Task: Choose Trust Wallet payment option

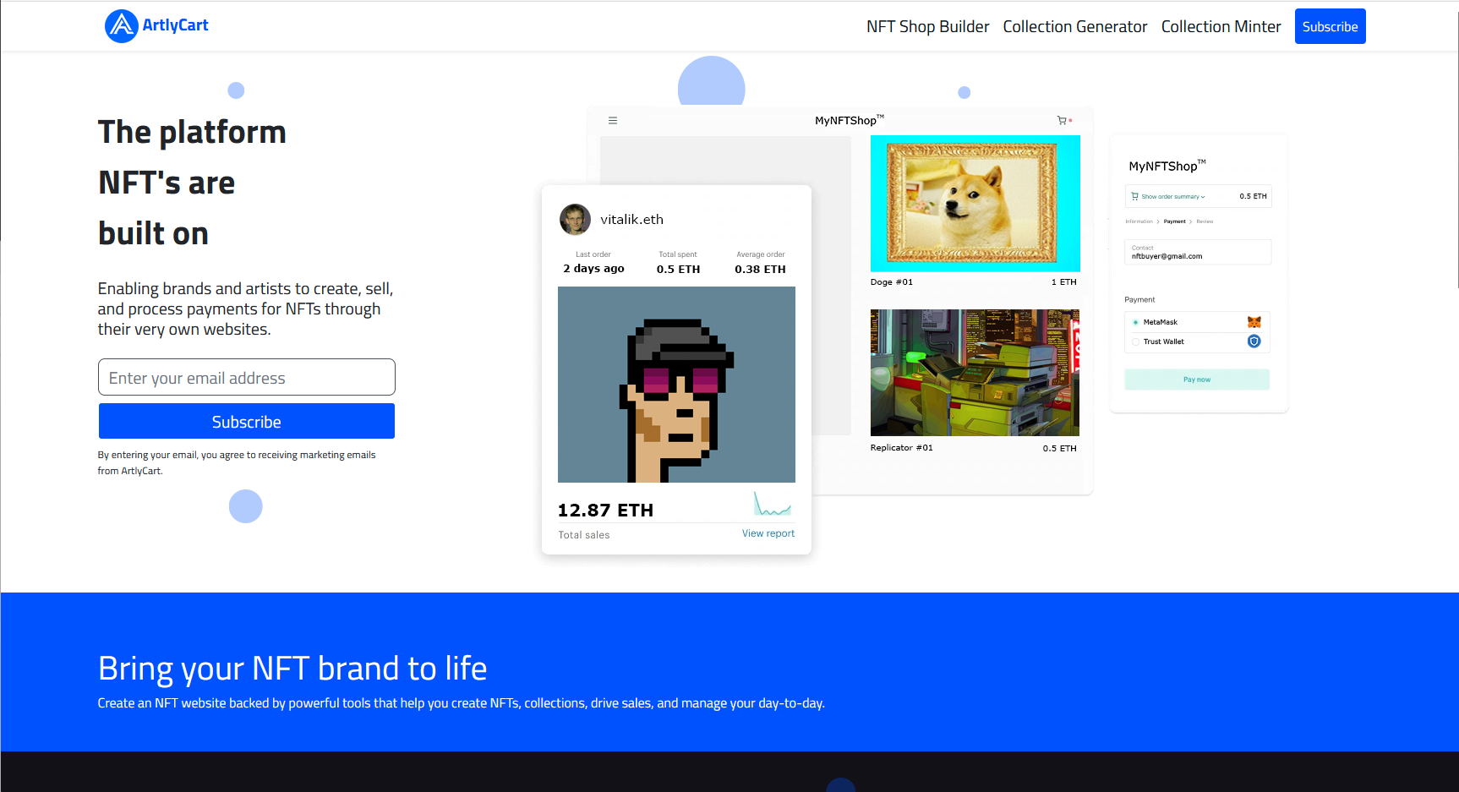Action: coord(1135,341)
